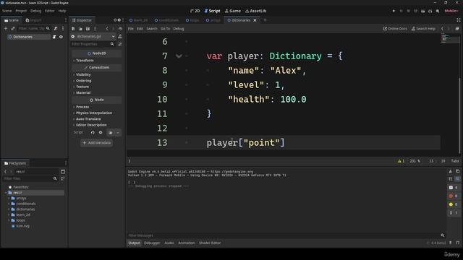Expand the Physics Interpolation section
463x260 pixels.
coord(94,113)
